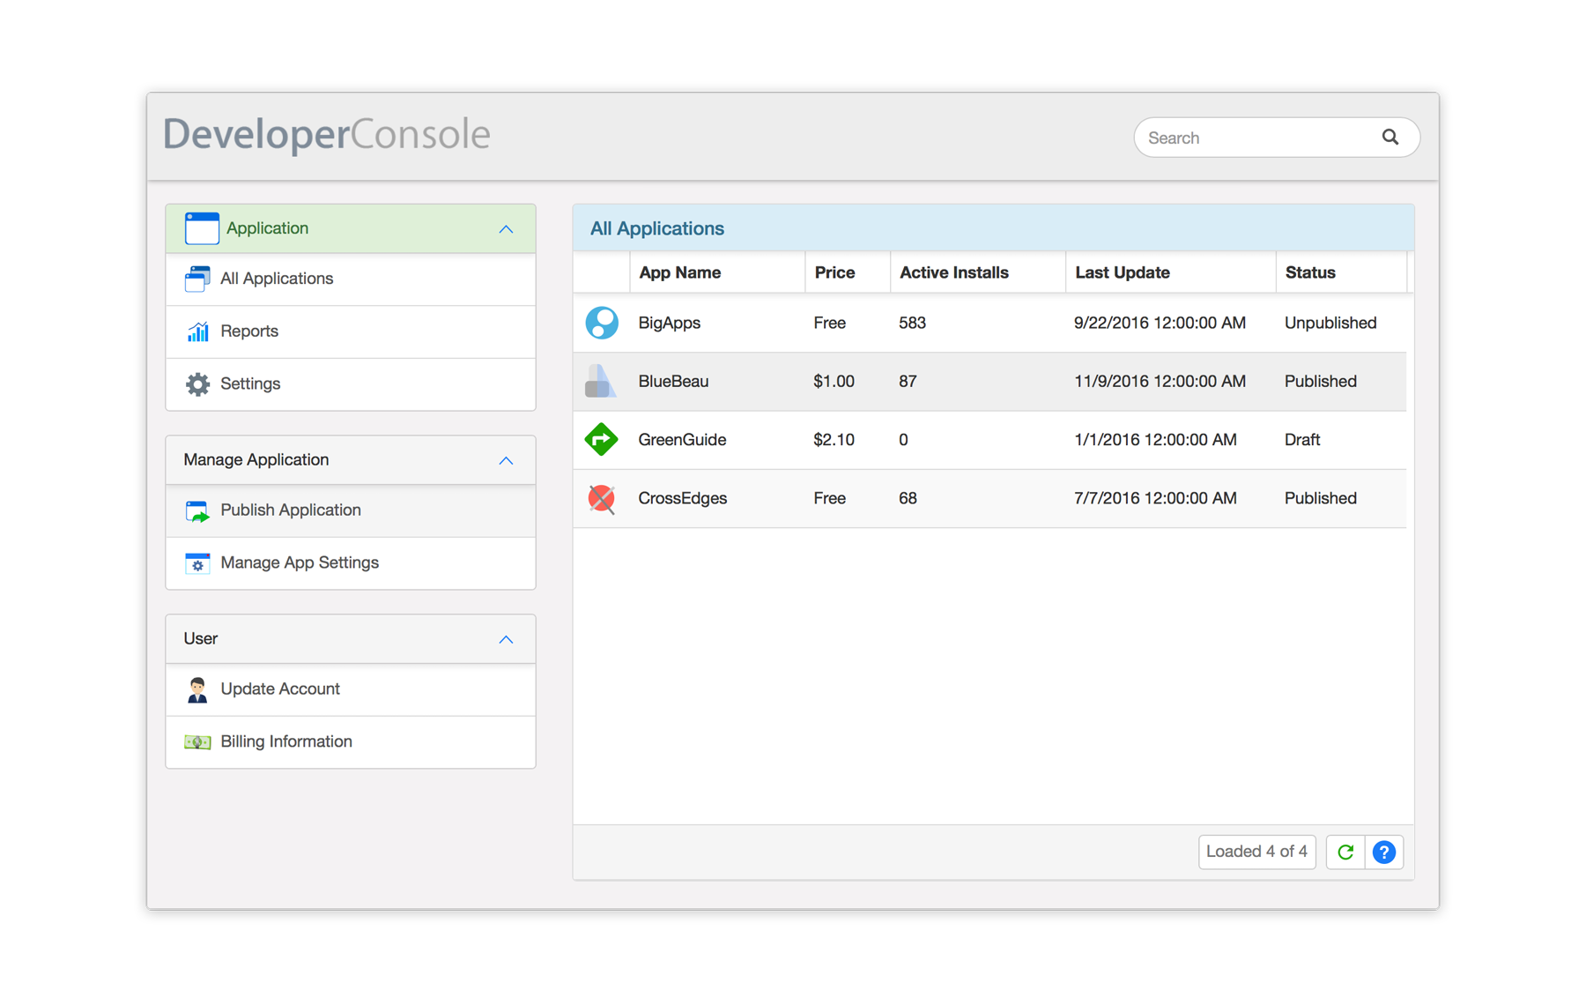
Task: Go to Update Account
Action: coord(279,689)
